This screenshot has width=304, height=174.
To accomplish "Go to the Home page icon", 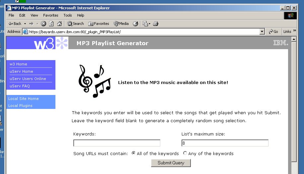I will coord(59,24).
